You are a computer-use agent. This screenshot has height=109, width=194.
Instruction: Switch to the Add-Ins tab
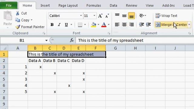pyautogui.click(x=169, y=5)
